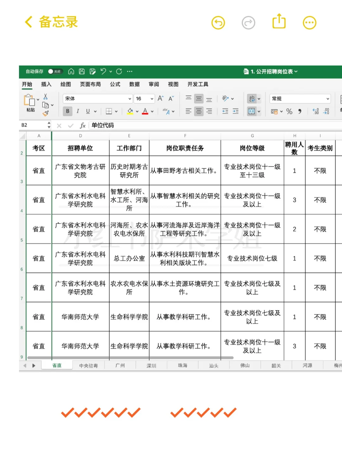Toggle bold formatting B
This screenshot has width=342, height=456.
coord(67,111)
